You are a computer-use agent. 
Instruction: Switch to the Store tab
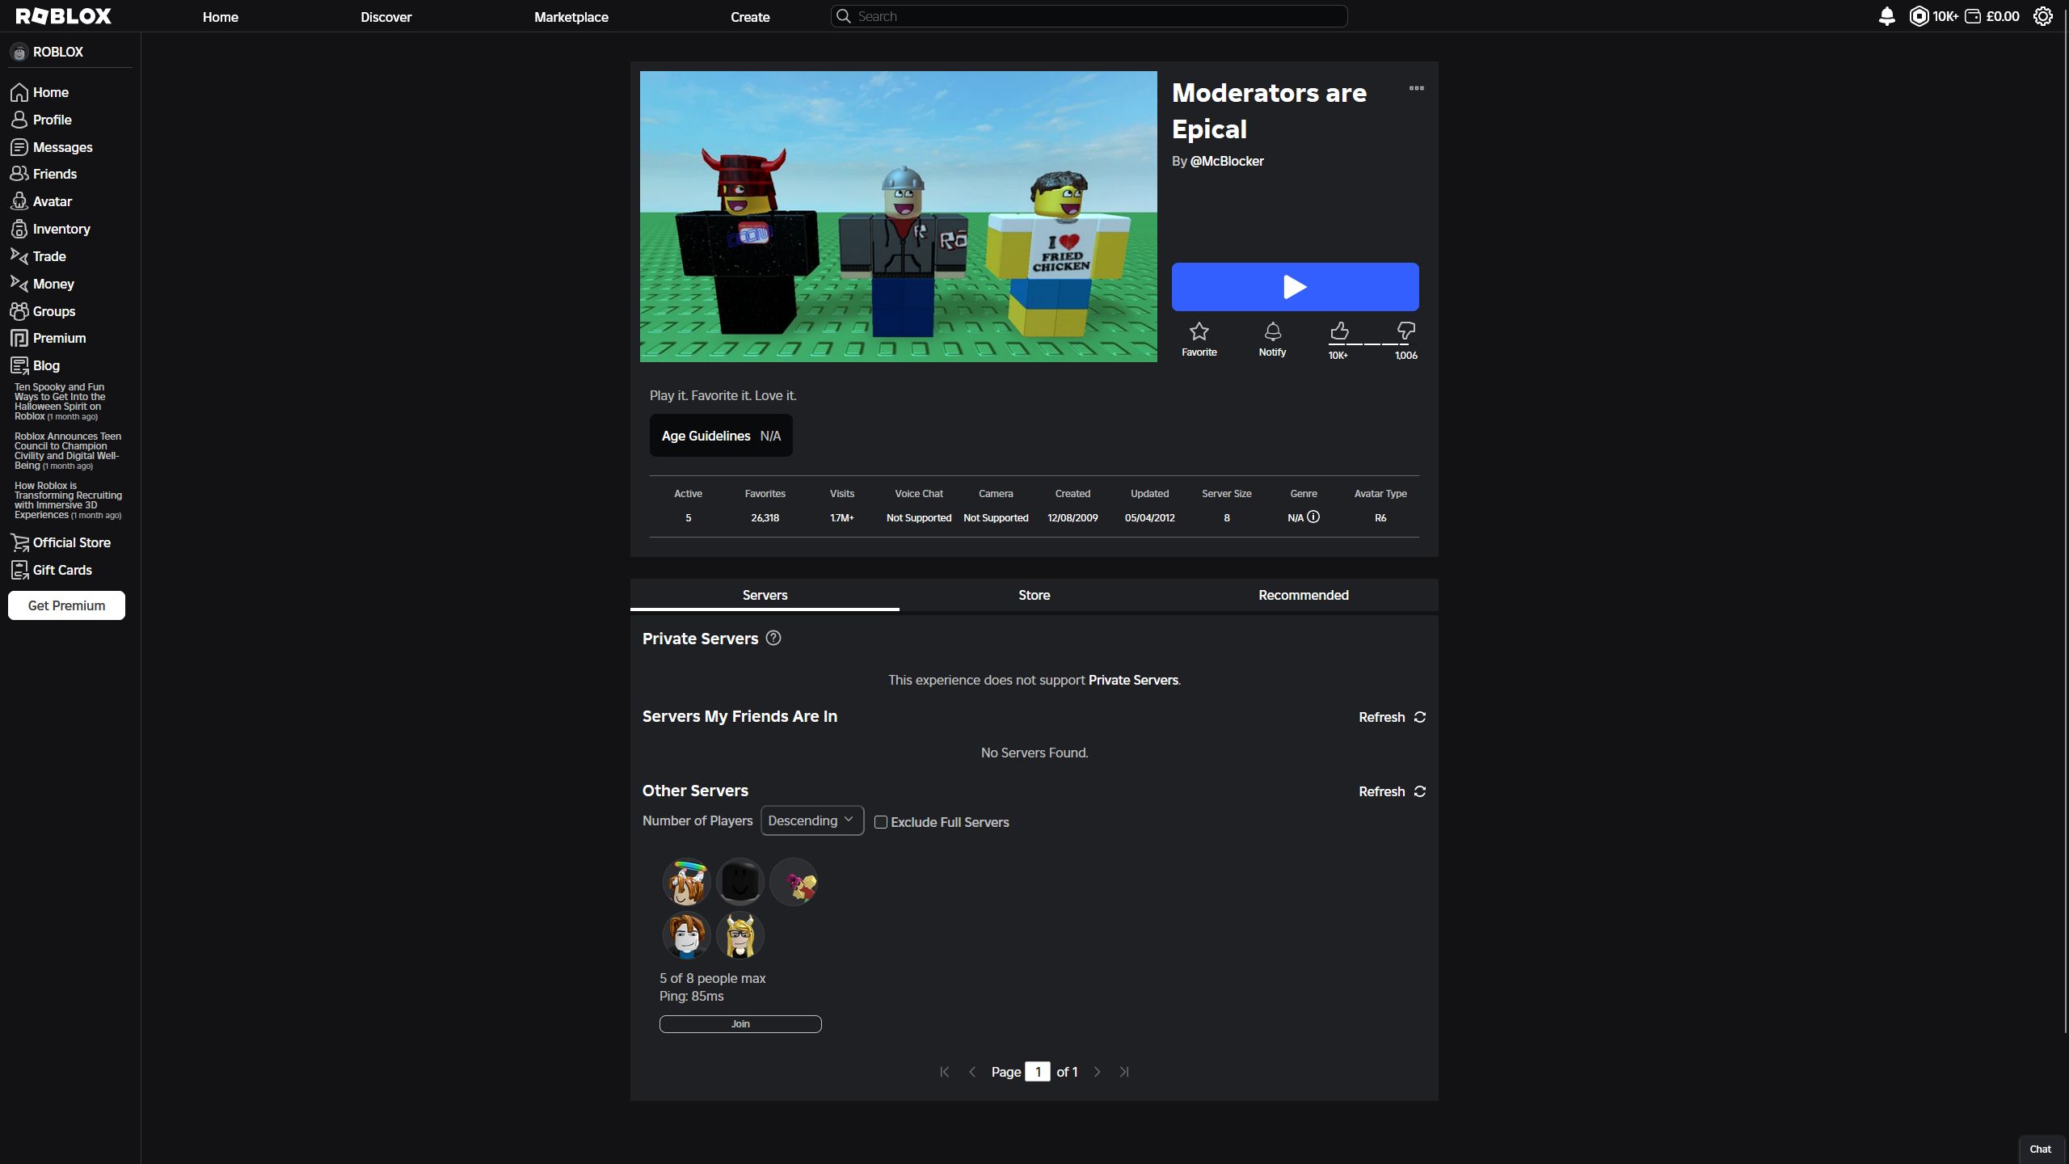[x=1033, y=594]
